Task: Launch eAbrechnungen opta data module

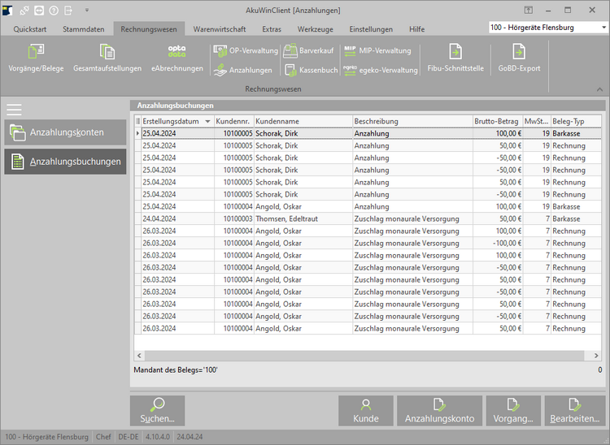Action: (x=176, y=58)
